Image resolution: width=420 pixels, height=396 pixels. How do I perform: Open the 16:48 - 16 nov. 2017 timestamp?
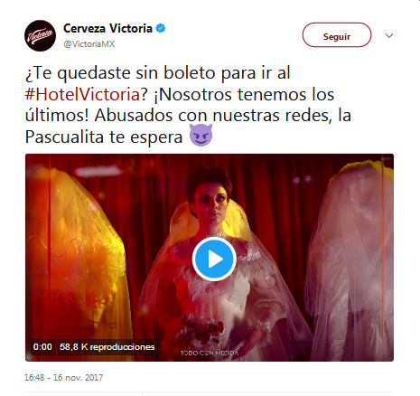pyautogui.click(x=63, y=377)
